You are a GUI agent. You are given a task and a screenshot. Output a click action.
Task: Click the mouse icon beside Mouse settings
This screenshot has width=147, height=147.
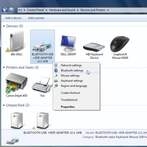56,75
